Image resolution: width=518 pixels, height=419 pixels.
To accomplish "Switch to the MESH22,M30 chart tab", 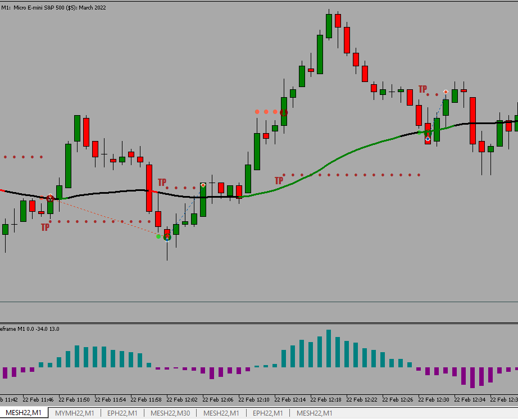I will [170, 413].
